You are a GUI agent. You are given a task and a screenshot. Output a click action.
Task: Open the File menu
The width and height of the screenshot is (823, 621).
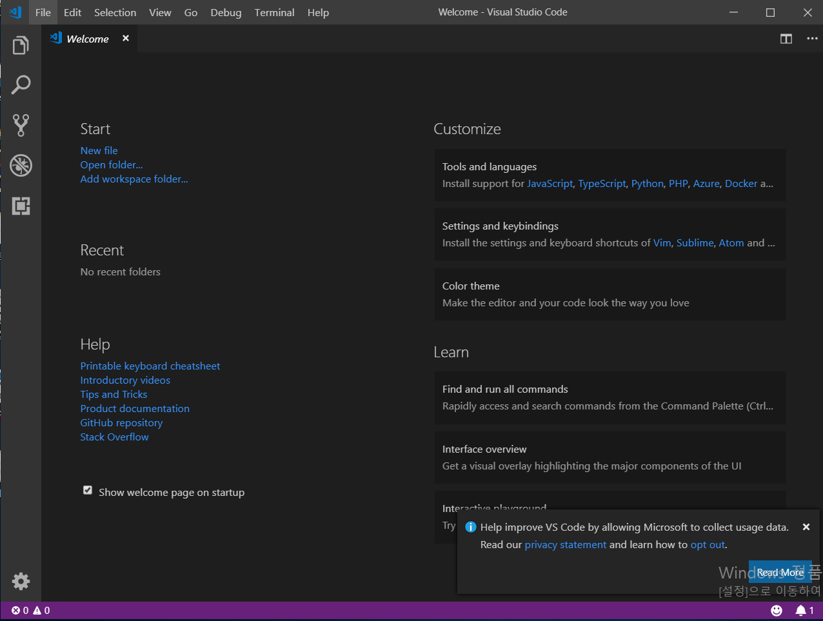click(43, 12)
